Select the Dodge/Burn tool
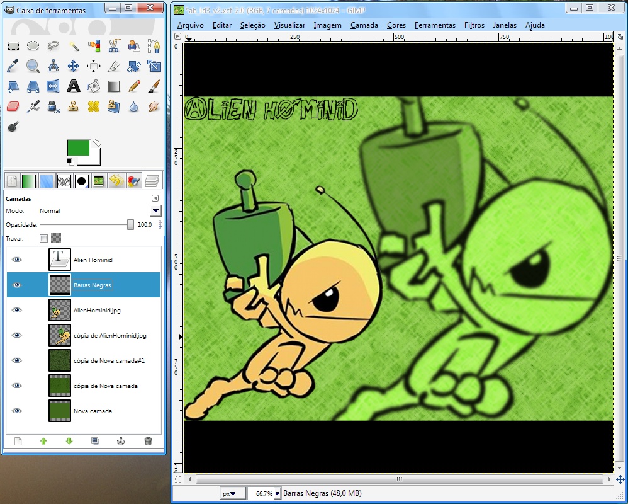This screenshot has height=504, width=628. tap(13, 127)
